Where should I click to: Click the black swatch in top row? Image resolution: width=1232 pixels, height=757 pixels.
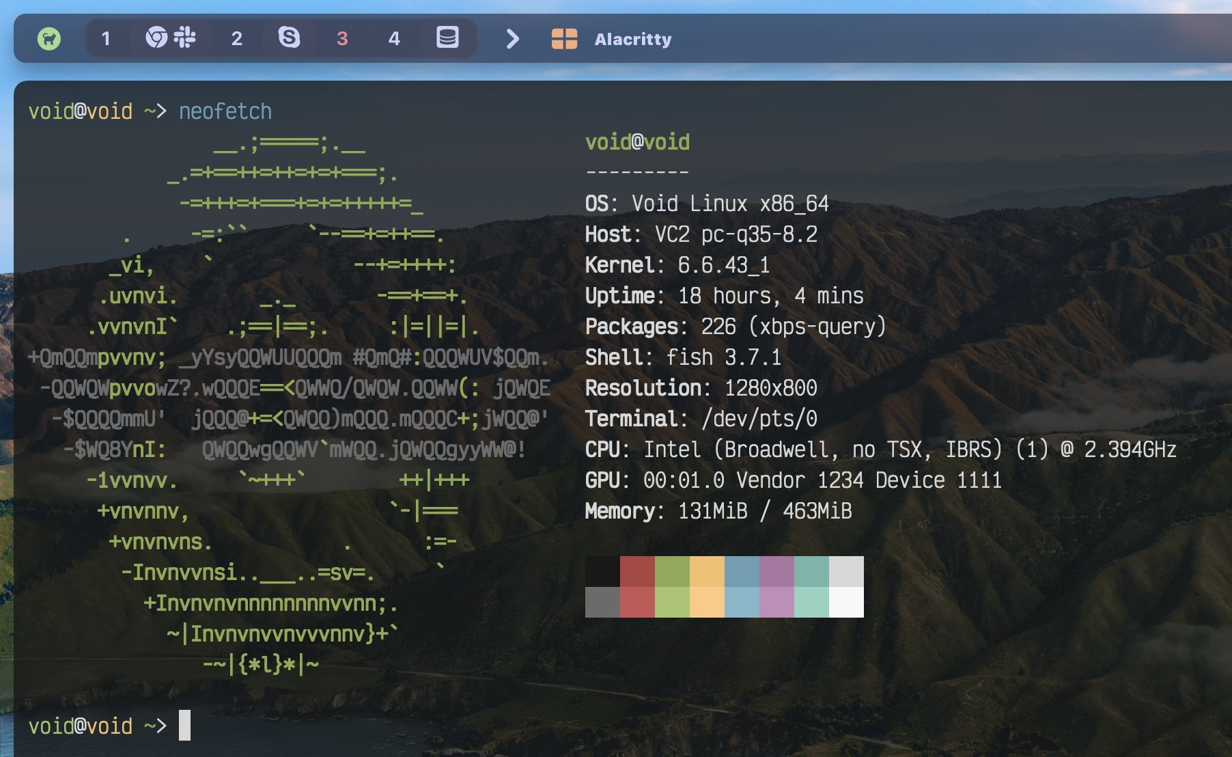[x=602, y=571]
